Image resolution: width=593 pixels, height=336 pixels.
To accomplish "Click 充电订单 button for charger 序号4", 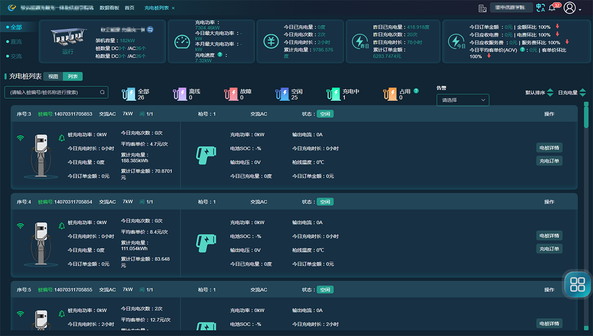I will pyautogui.click(x=549, y=249).
